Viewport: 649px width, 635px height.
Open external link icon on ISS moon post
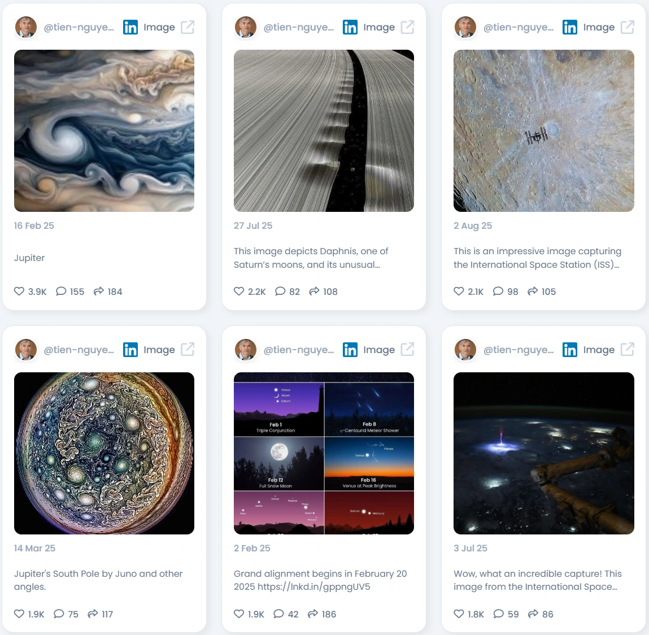tap(627, 27)
